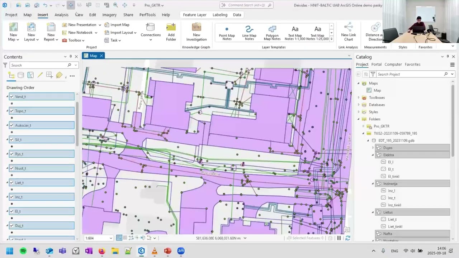Uncheck the Topo_t layer checkbox
This screenshot has height=258, width=459.
coord(12,111)
